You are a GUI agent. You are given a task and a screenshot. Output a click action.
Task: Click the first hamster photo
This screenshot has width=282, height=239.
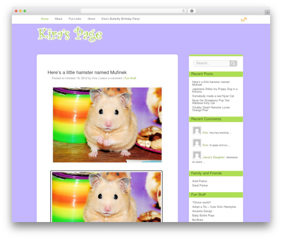click(107, 125)
